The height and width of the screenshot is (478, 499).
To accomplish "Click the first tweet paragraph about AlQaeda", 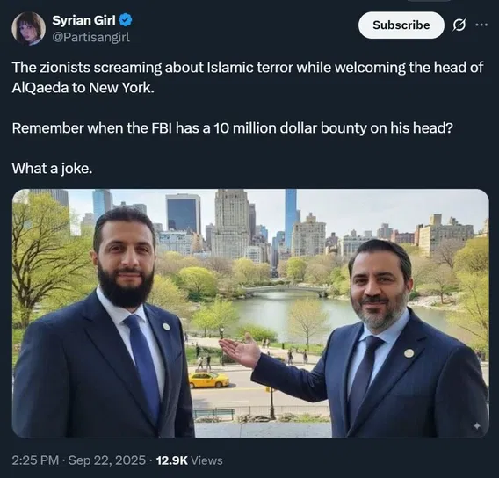I will 248,77.
